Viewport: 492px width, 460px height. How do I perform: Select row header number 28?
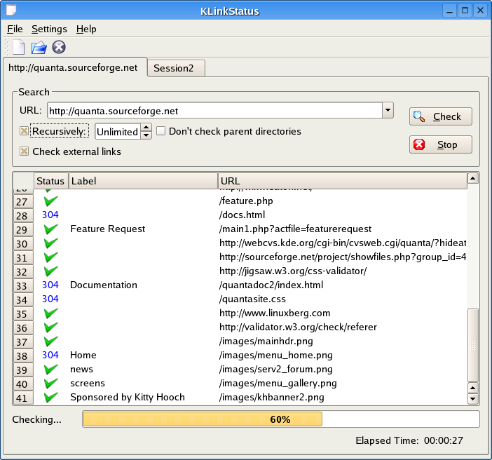click(x=23, y=216)
